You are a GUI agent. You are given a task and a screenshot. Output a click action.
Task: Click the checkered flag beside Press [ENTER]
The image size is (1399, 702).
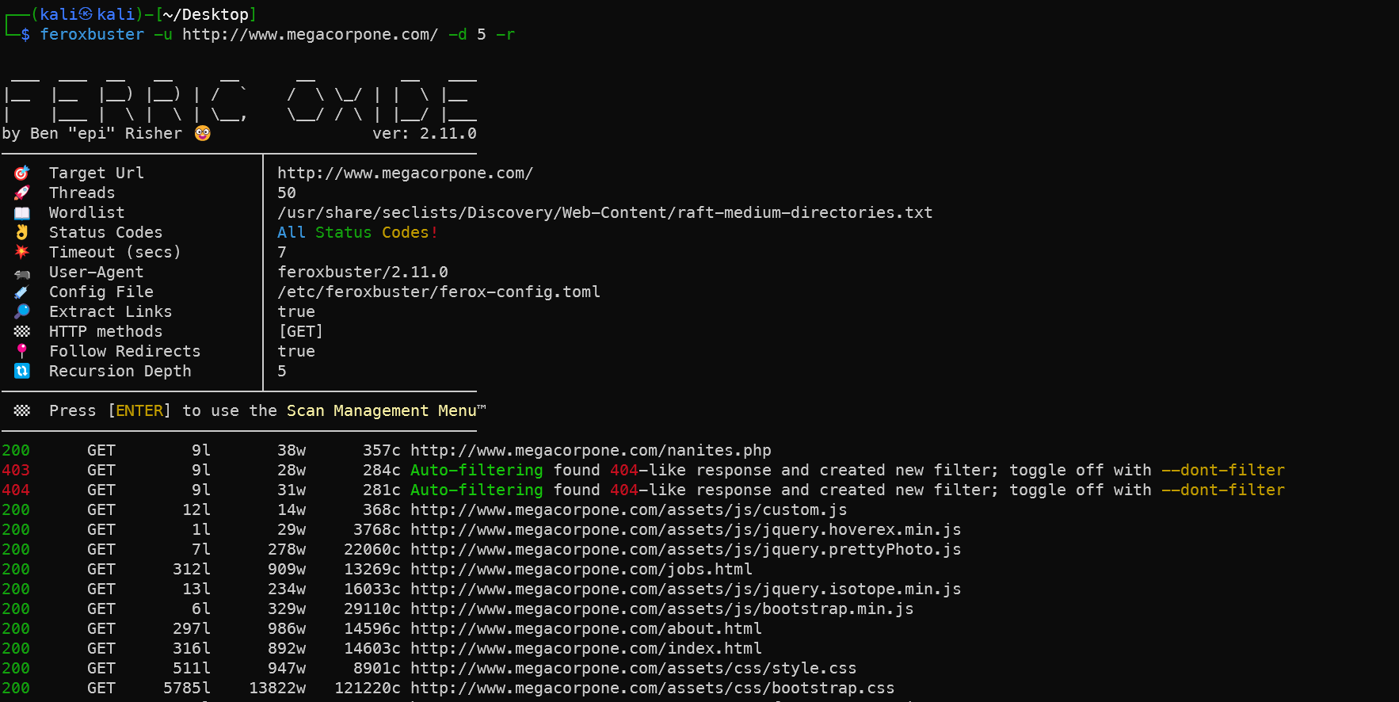point(22,410)
